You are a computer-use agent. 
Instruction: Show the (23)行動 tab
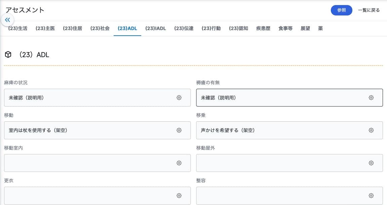pos(211,28)
